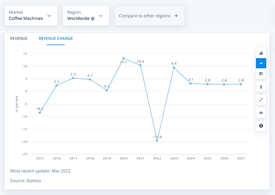Select the REVENUE CHANGE tab
This screenshot has width=275, height=195.
pos(56,38)
